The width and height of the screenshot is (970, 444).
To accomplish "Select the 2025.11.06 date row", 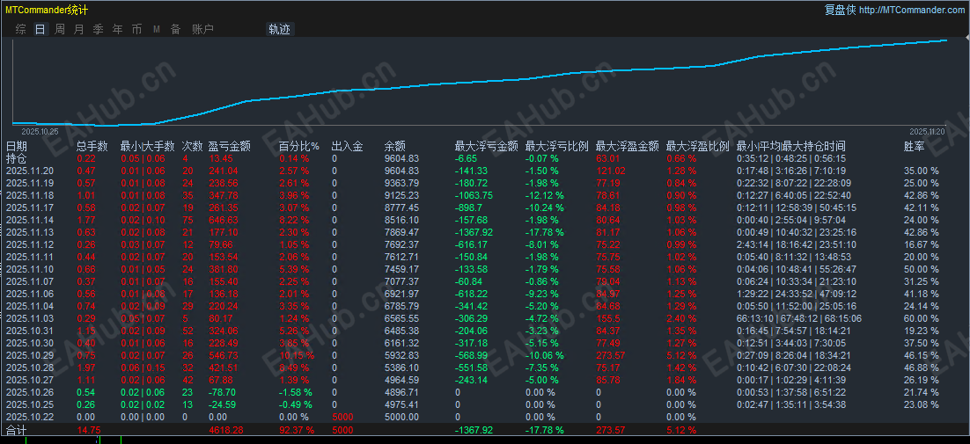I will tap(30, 294).
